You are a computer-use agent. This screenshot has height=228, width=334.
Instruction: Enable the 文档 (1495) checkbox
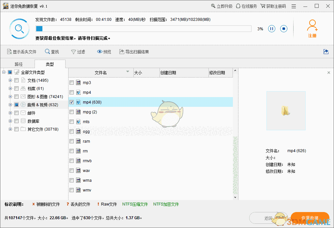pos(16,80)
